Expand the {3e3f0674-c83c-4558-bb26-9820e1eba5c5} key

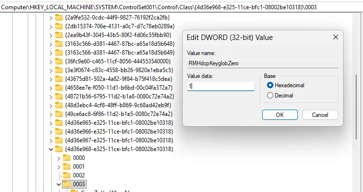click(51, 70)
